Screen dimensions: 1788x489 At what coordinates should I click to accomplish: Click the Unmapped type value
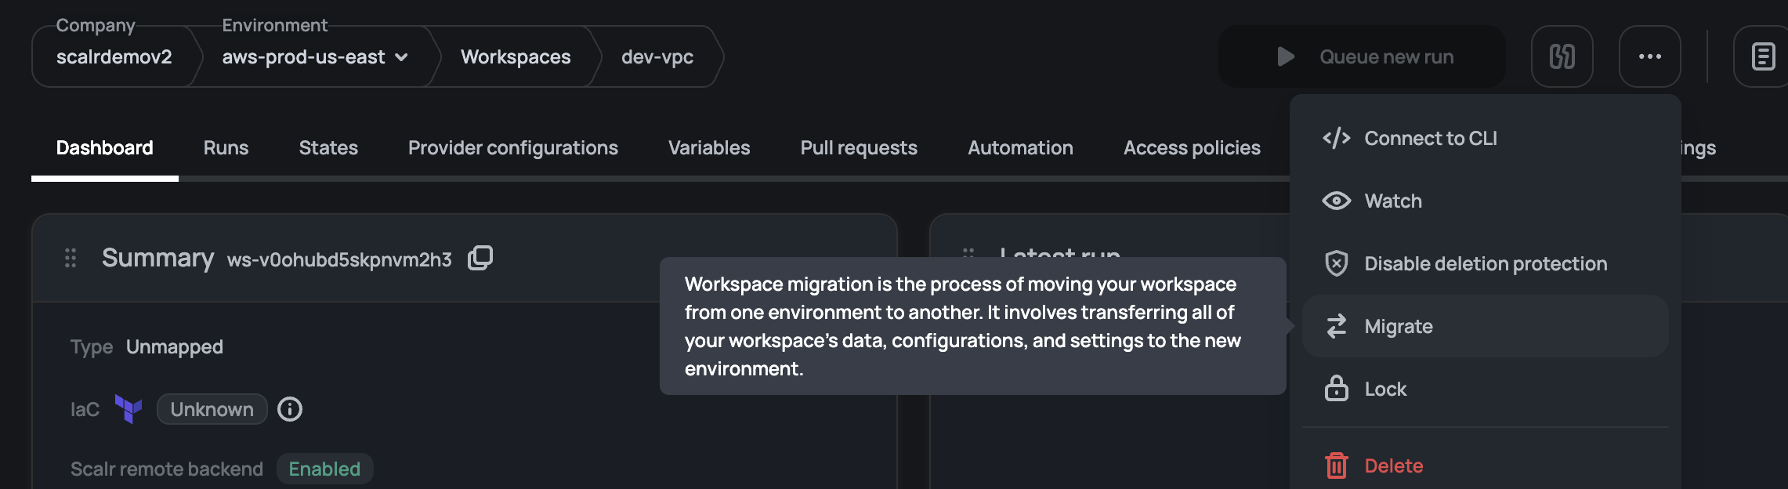pos(175,346)
